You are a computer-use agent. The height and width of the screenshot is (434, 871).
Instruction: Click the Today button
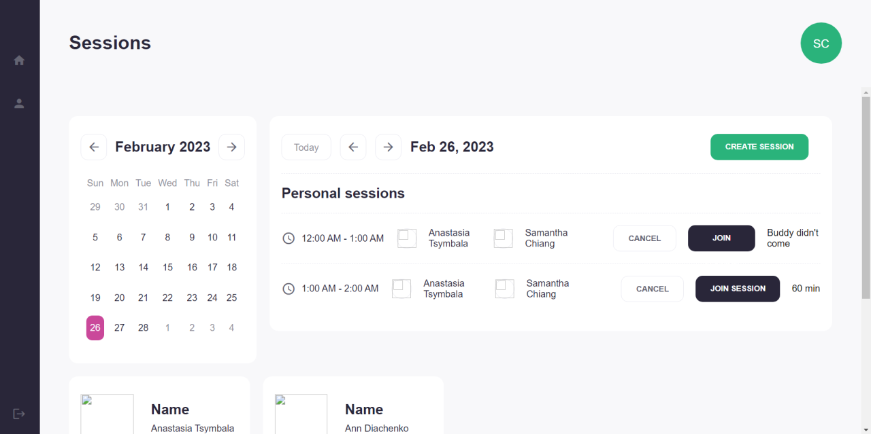click(x=306, y=147)
